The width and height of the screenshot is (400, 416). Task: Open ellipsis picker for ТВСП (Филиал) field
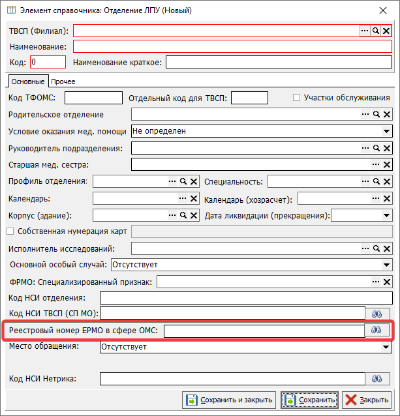365,31
